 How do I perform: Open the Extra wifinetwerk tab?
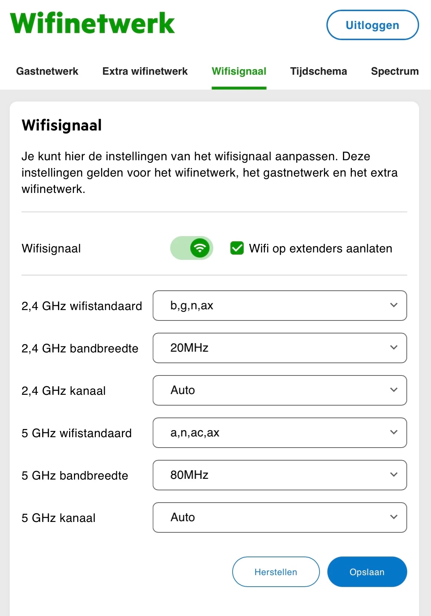tap(145, 71)
